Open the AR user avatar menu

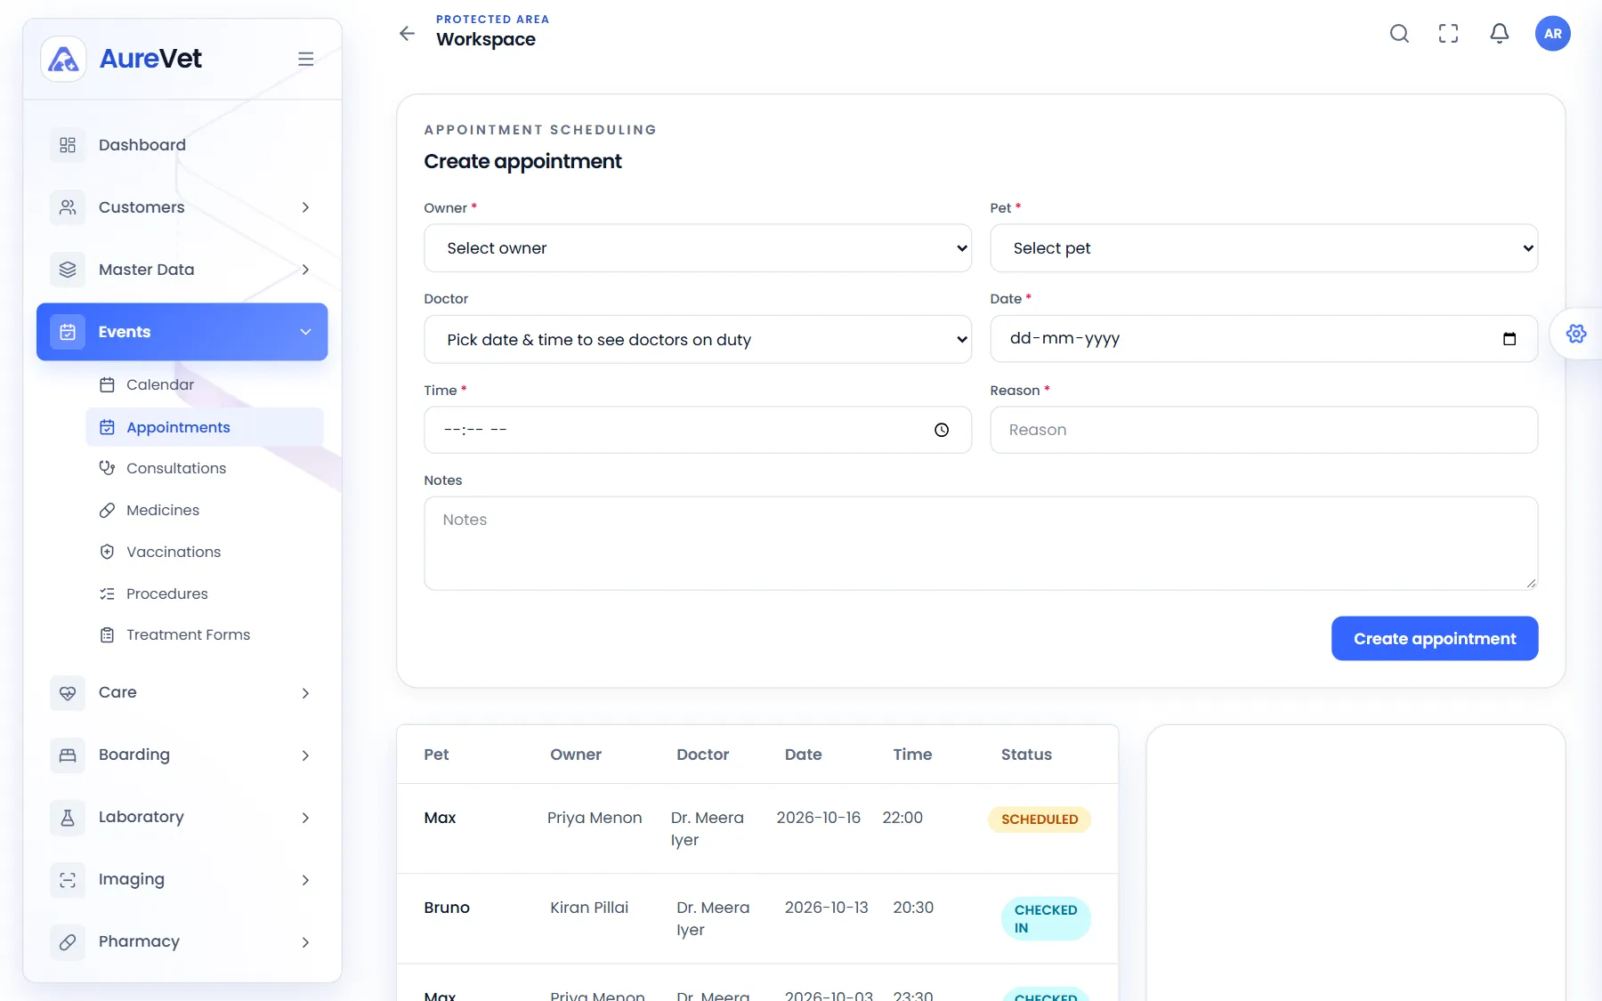(x=1553, y=34)
